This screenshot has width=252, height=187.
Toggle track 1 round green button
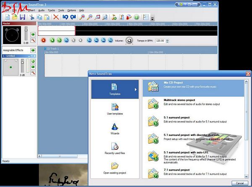33,61
